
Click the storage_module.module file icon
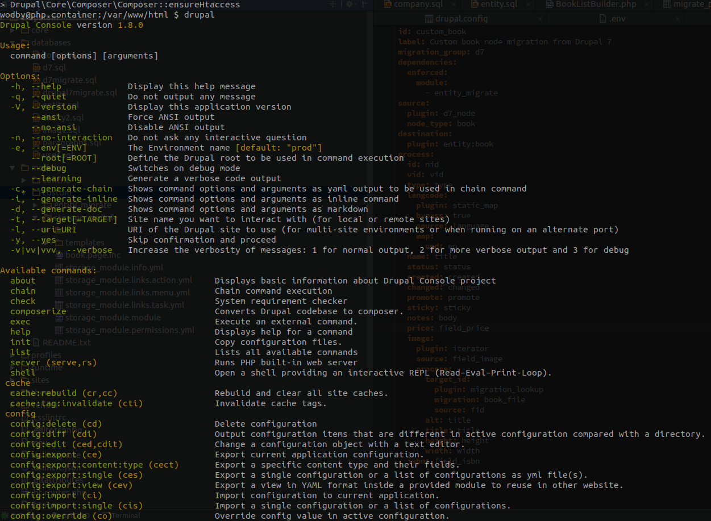pos(59,318)
